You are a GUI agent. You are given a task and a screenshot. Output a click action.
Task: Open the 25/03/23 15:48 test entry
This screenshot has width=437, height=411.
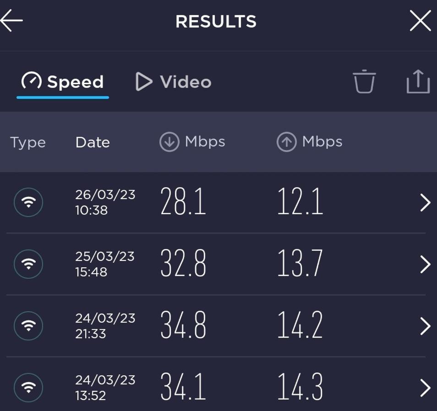[218, 264]
